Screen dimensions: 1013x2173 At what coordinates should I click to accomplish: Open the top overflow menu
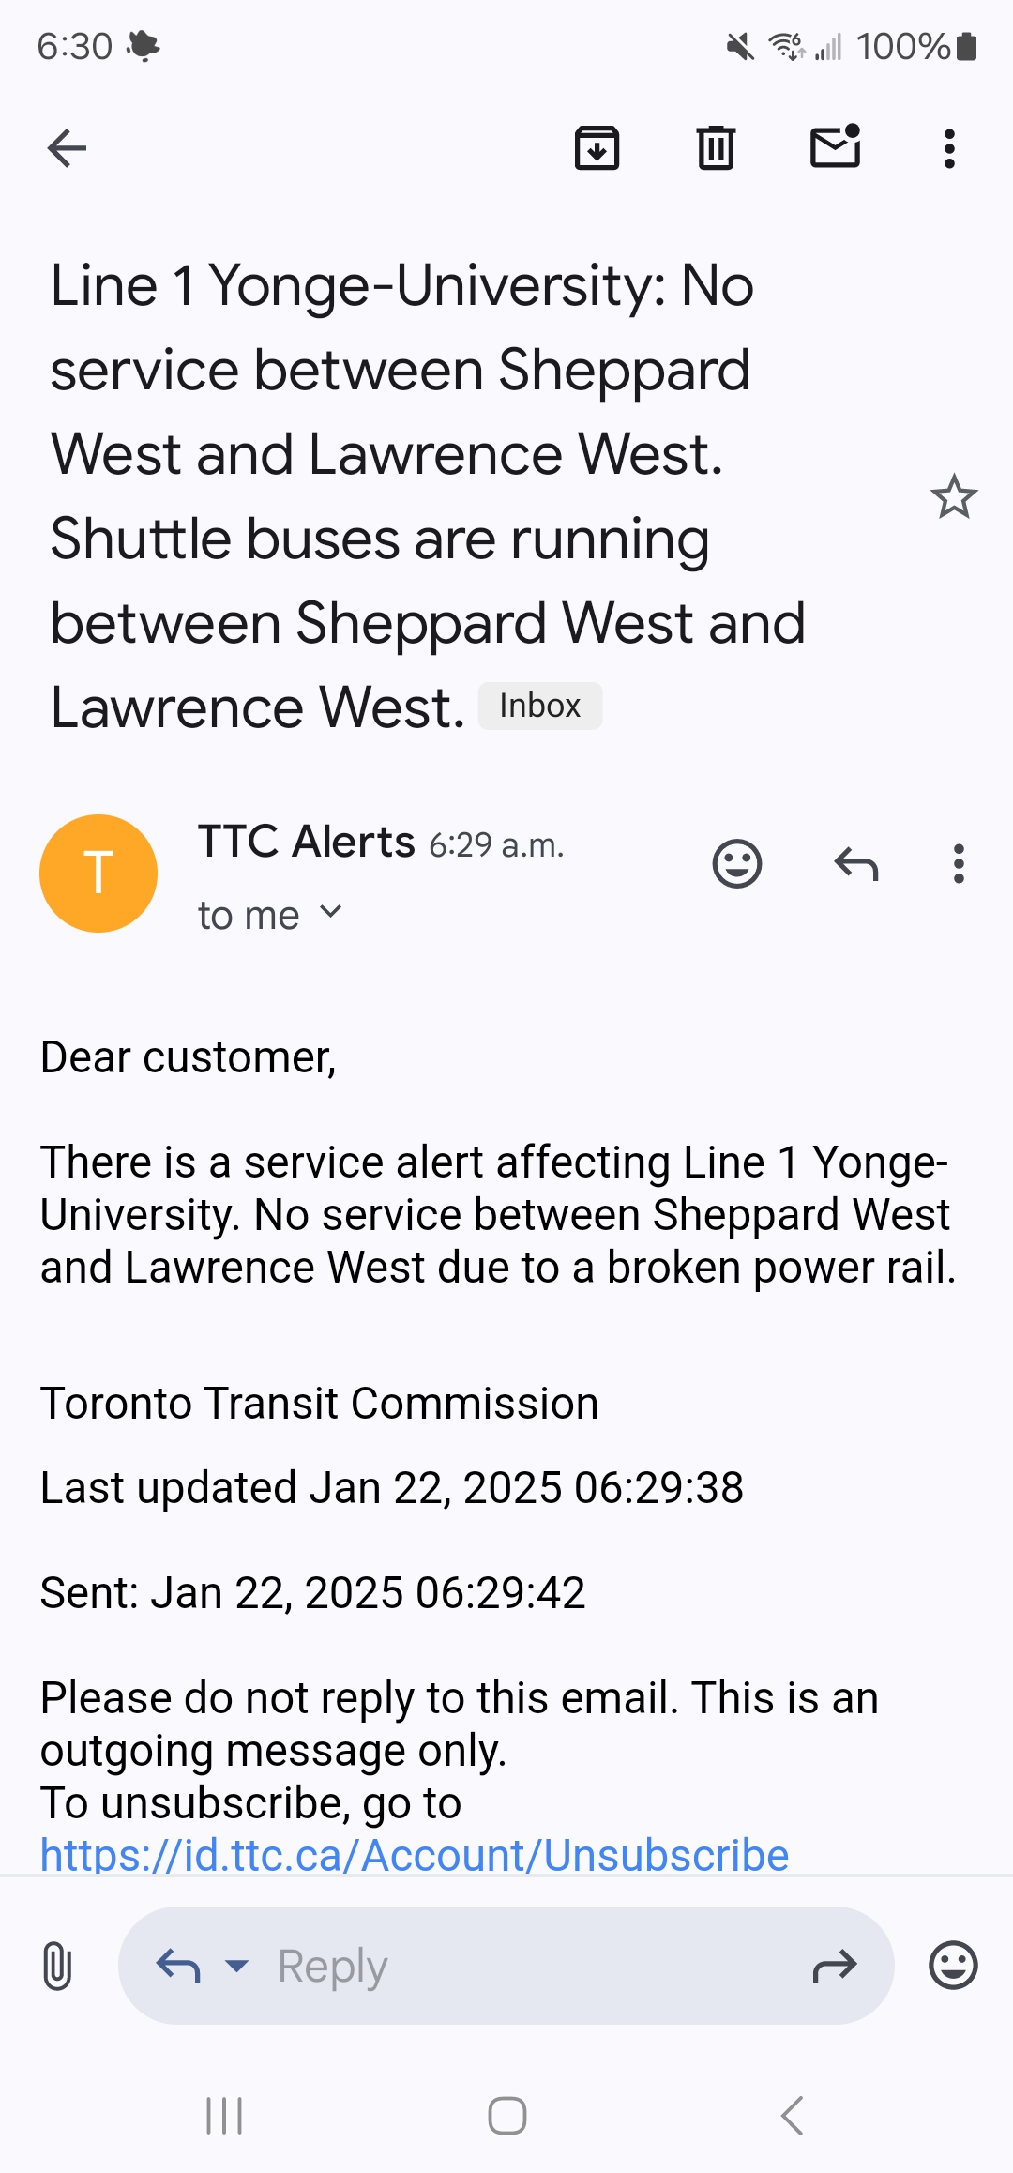949,148
